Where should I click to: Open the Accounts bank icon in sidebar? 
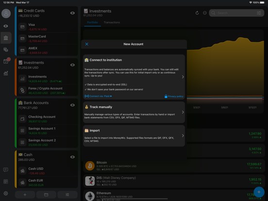point(6,38)
